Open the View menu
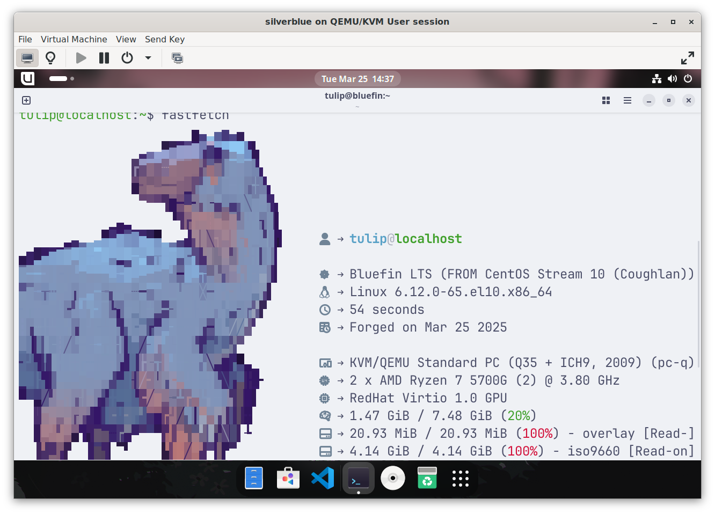The image size is (715, 514). tap(126, 39)
